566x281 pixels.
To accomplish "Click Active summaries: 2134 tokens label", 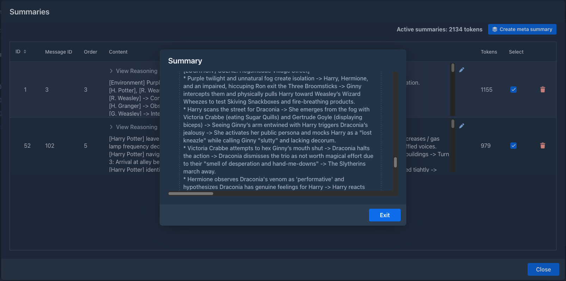I will click(439, 29).
